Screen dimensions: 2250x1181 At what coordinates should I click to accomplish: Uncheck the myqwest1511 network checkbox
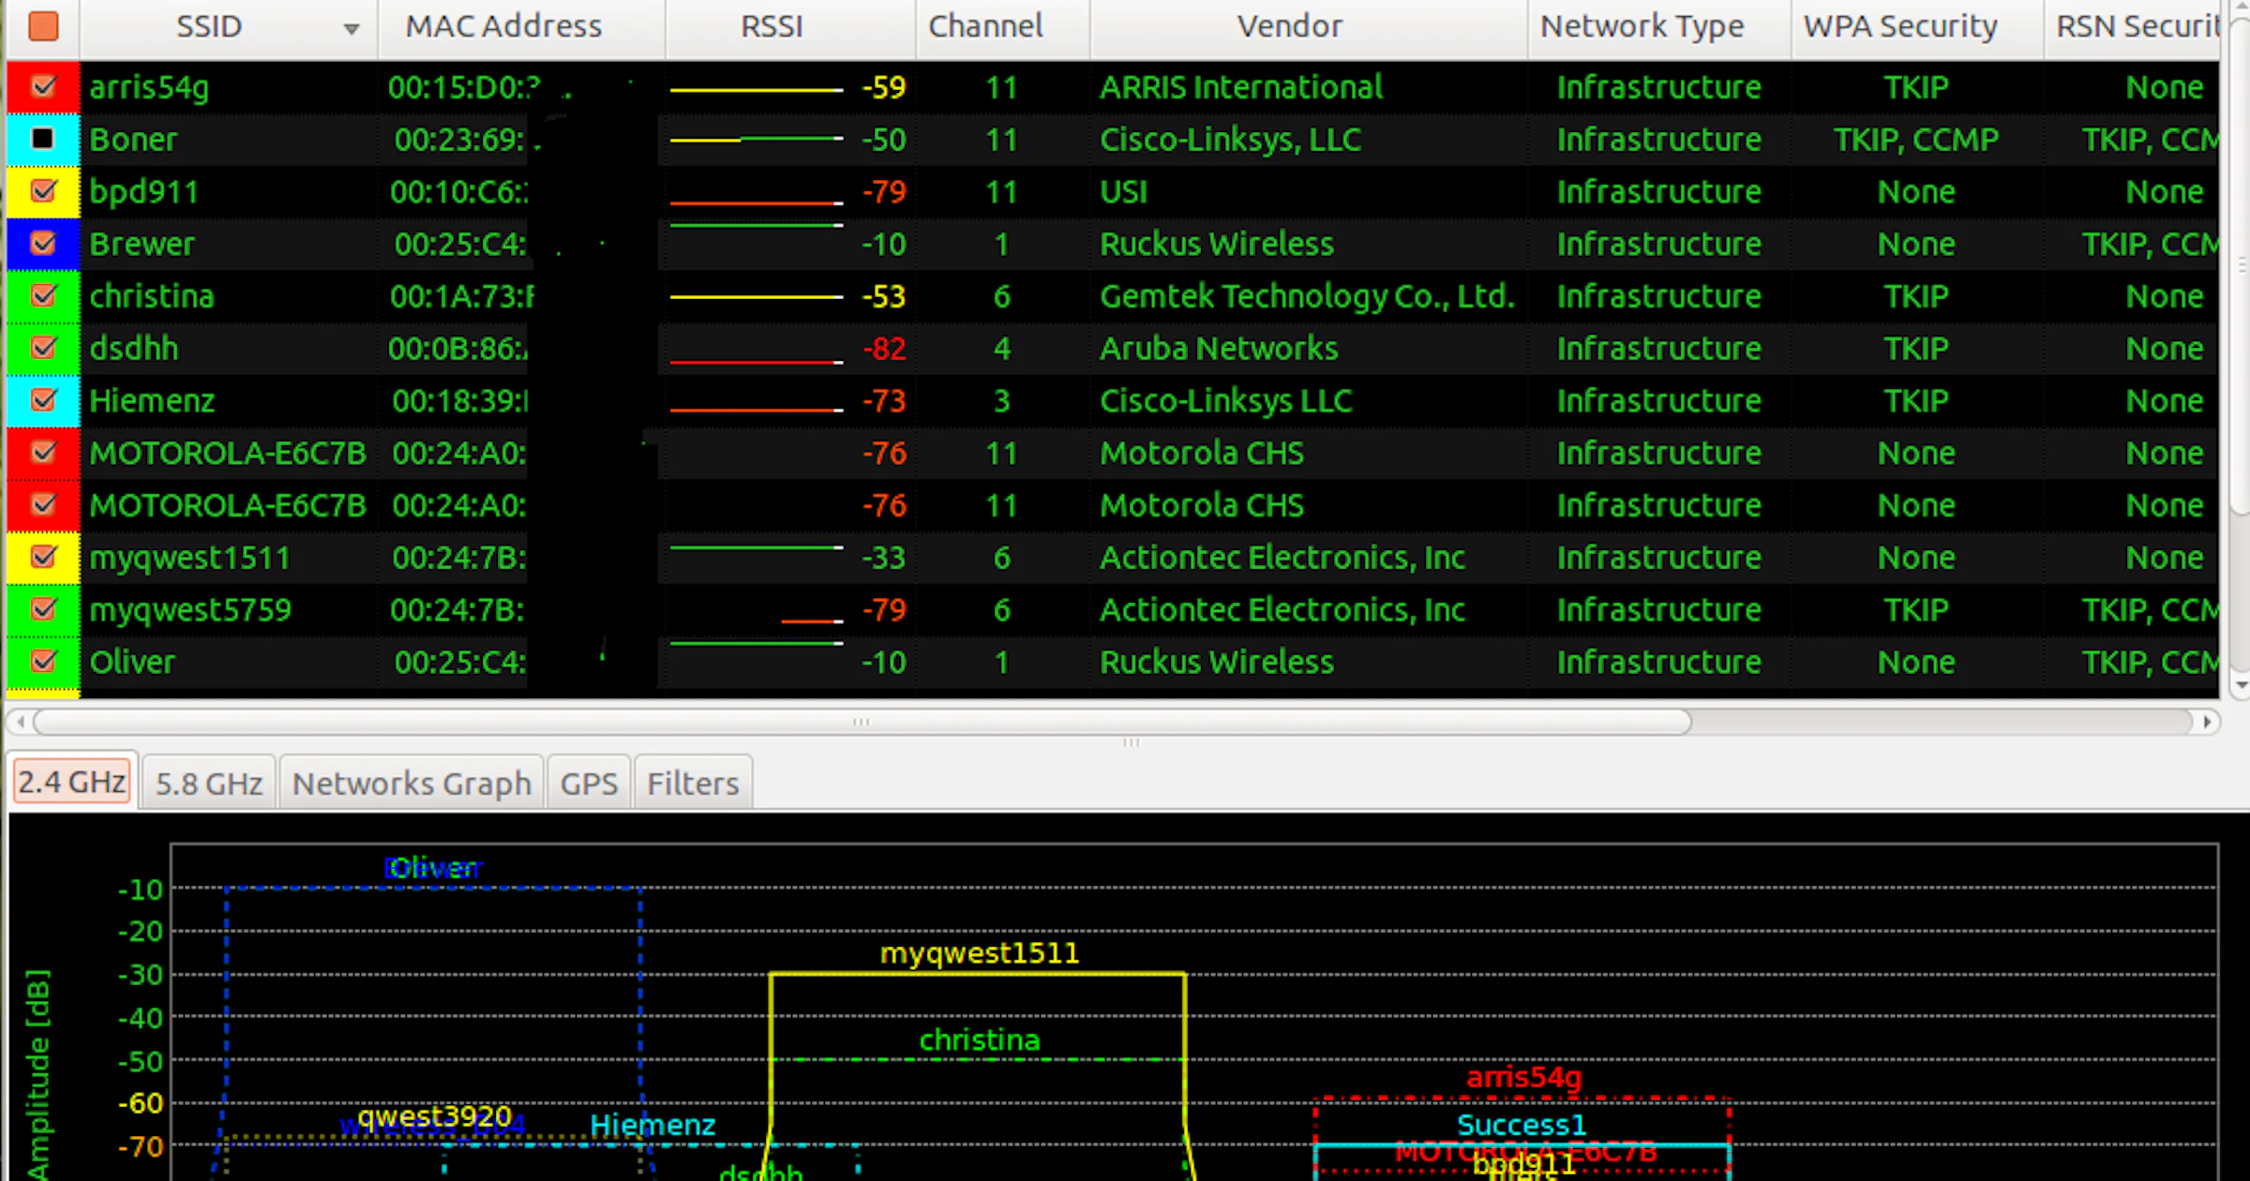[43, 557]
